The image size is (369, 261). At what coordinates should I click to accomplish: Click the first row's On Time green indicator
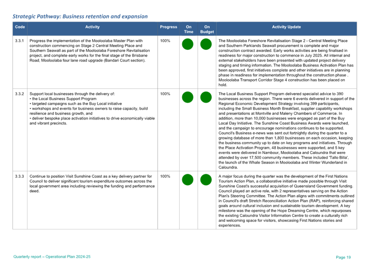(187, 44)
